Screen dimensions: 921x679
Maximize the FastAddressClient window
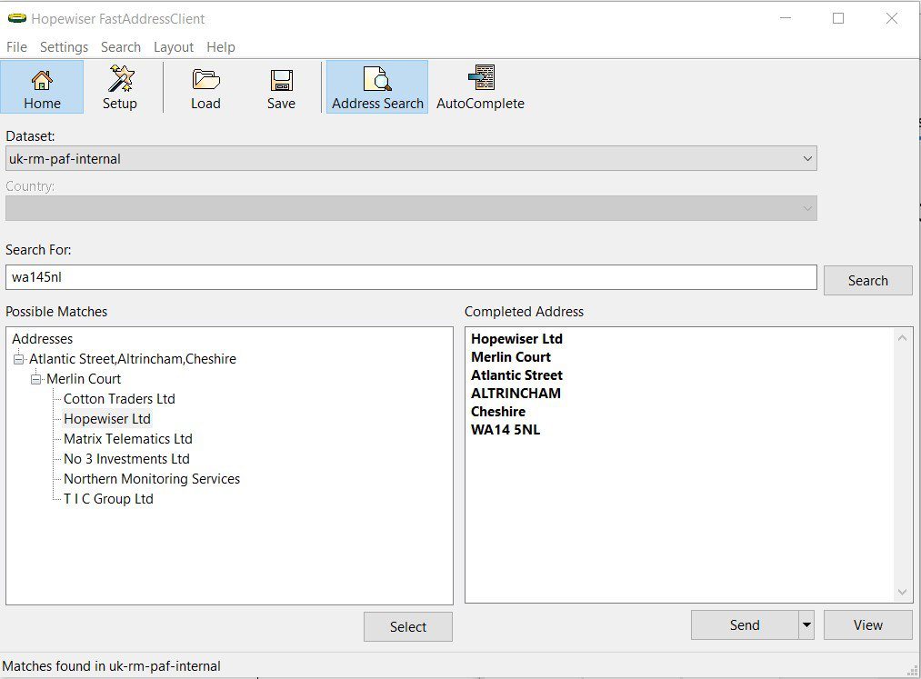[838, 18]
